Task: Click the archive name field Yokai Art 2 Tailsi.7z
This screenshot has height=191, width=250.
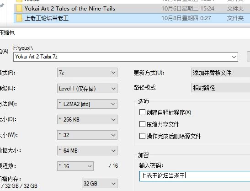Action: point(126,57)
